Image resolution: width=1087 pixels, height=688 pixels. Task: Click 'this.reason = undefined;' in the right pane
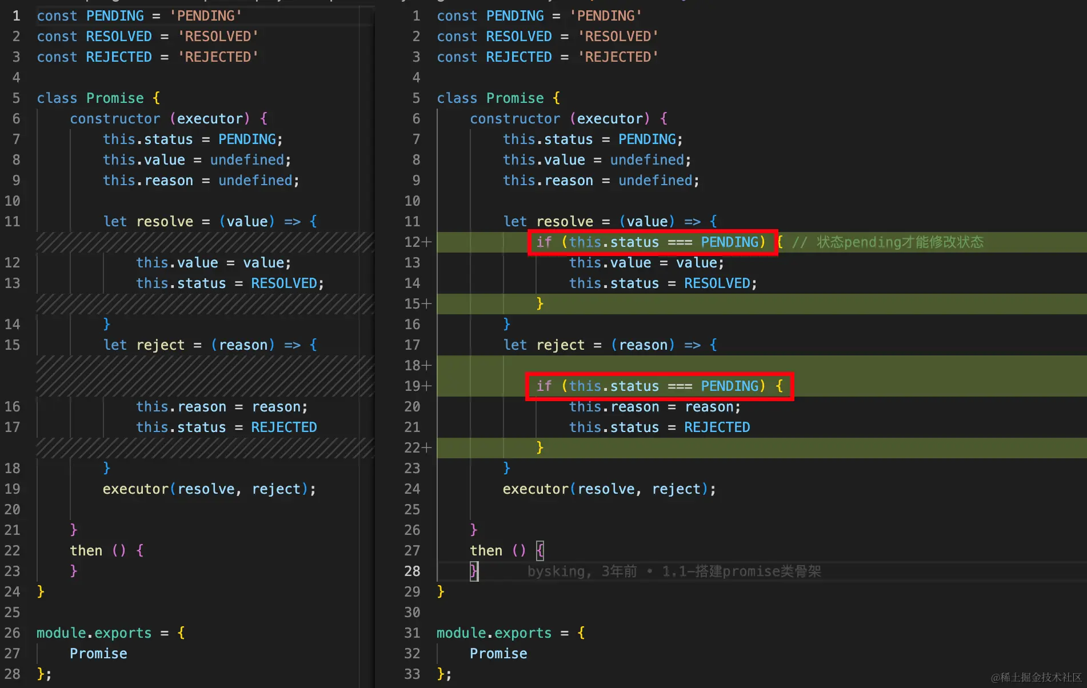pos(601,181)
